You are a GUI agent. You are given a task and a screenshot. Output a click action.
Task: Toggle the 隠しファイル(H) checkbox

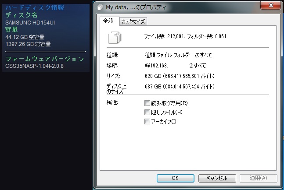(147, 113)
